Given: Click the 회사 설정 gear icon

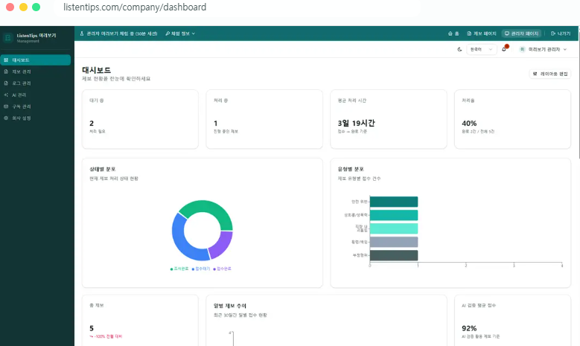Looking at the screenshot, I should coord(6,118).
